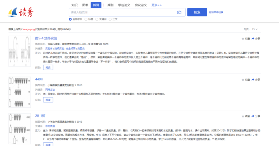Choose the 正文 radio option
Image resolution: width=279 pixels, height=146 pixels.
pos(110,19)
